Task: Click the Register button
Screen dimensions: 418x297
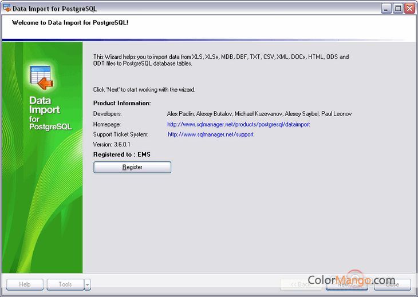Action: point(132,167)
